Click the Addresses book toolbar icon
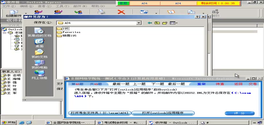Screen dimensions: 264x125 coord(171,12)
